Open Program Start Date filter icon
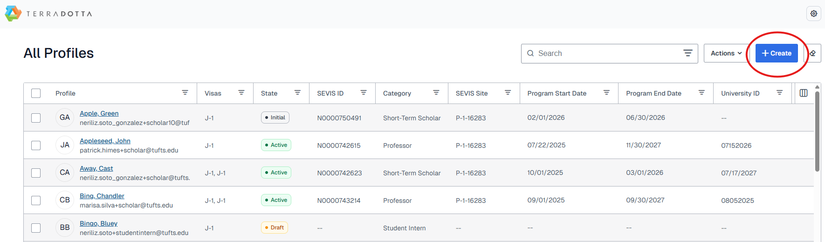Screen dimensions: 825x242 point(606,93)
